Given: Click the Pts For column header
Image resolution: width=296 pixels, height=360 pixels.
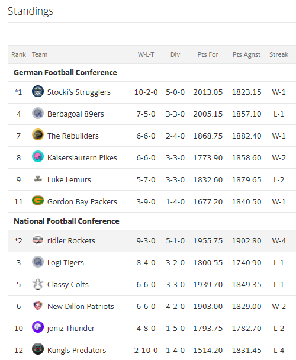Looking at the screenshot, I should [x=208, y=54].
